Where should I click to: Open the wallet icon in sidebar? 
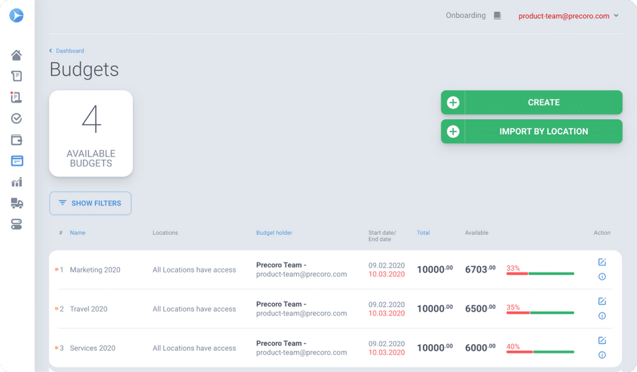coord(17,140)
